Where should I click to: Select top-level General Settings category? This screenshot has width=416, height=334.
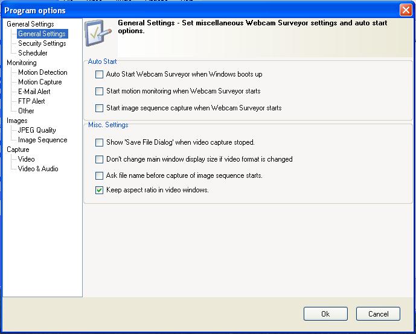coord(30,24)
